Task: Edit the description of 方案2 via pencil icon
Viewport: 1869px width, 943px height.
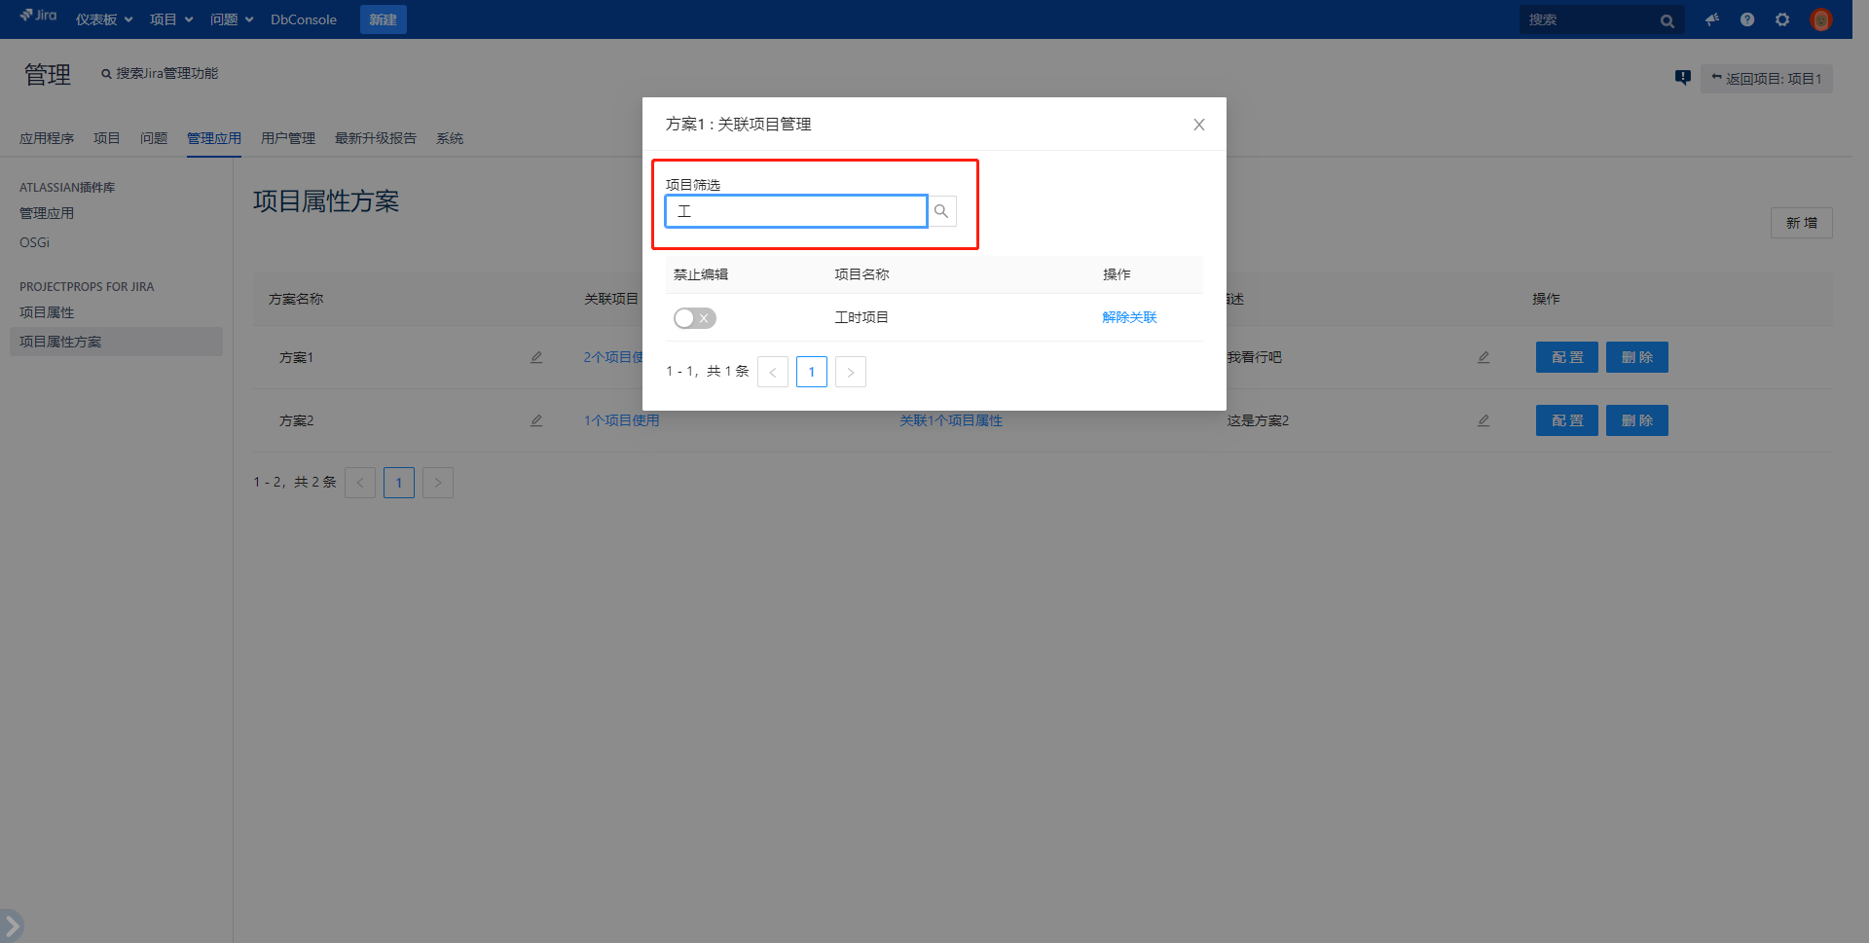Action: 1484,420
